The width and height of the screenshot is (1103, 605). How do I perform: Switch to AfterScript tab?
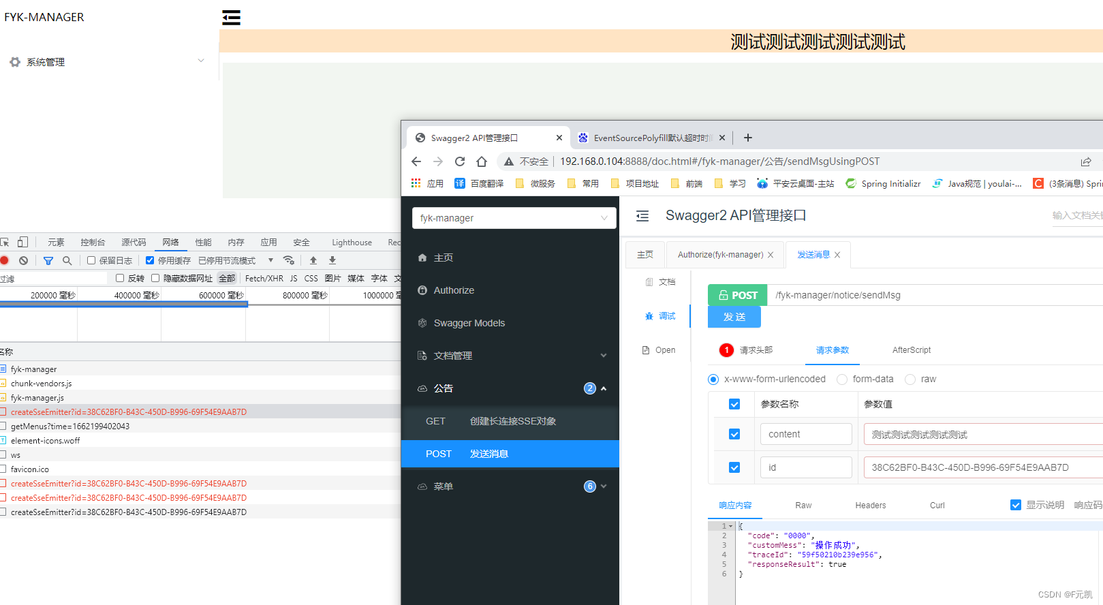coord(912,350)
